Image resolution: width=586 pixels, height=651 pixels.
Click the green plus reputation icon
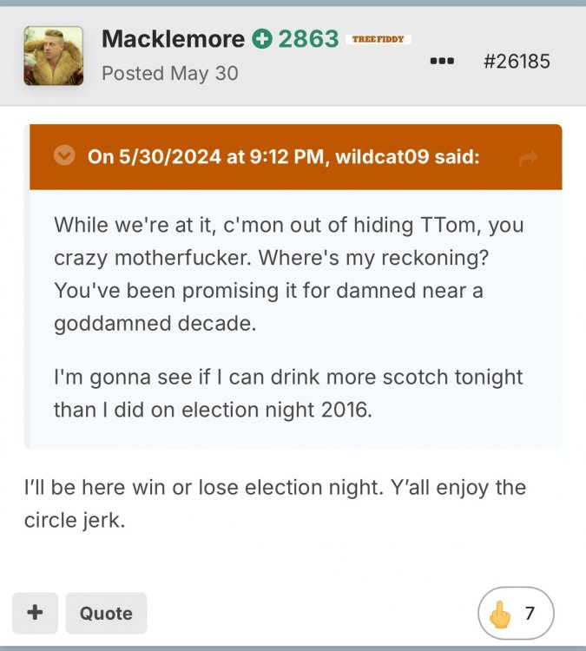[261, 39]
